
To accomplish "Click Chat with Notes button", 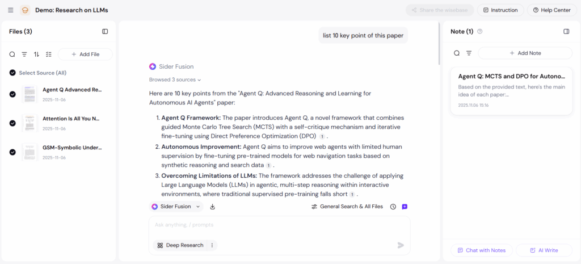I will 482,250.
